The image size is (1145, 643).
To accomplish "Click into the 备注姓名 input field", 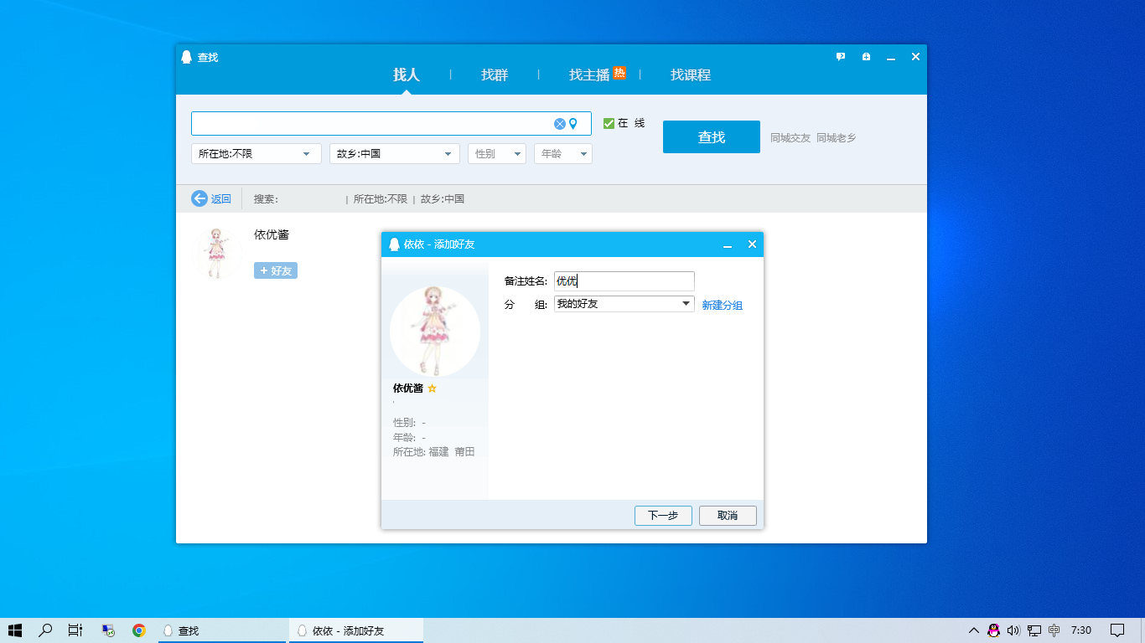I will [x=624, y=281].
